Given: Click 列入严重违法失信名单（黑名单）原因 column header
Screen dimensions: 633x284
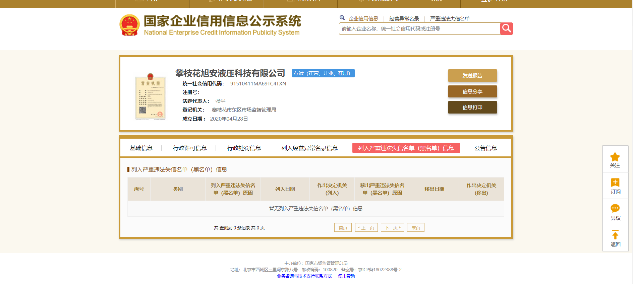Looking at the screenshot, I should click(233, 189).
